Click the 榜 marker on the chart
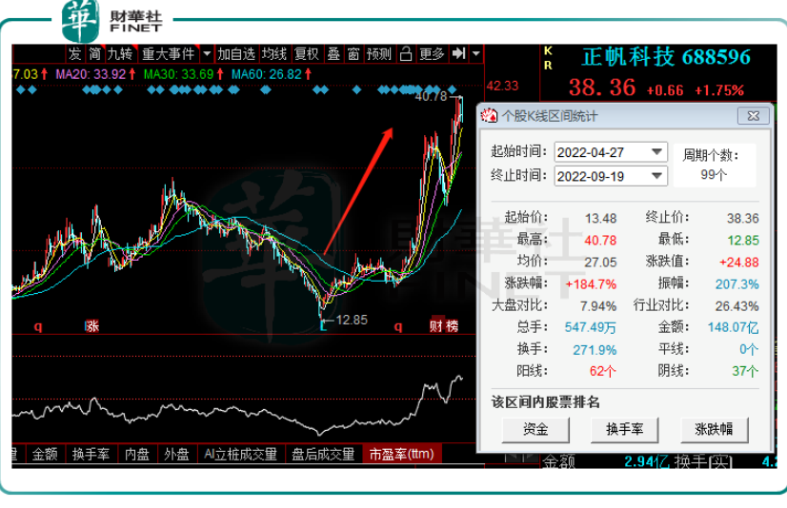Image resolution: width=787 pixels, height=508 pixels. [x=453, y=326]
